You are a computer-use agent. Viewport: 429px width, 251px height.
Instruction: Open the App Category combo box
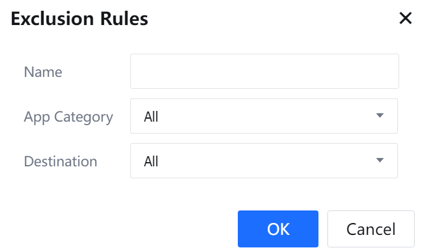point(263,116)
